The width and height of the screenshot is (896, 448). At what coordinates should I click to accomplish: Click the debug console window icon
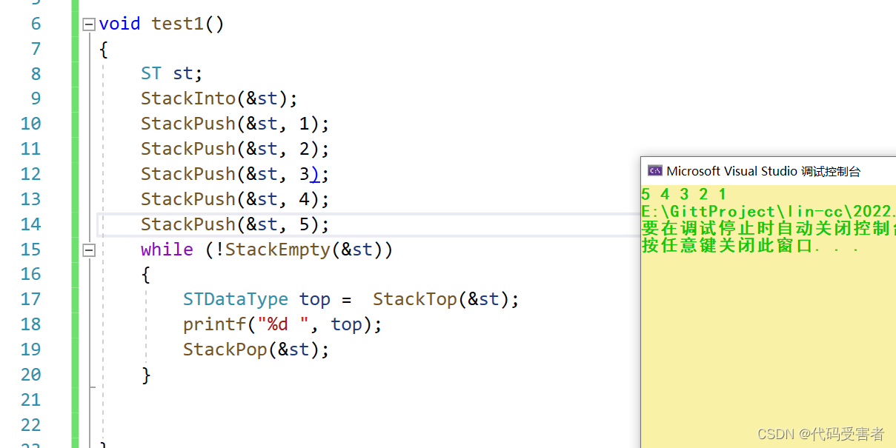click(654, 171)
